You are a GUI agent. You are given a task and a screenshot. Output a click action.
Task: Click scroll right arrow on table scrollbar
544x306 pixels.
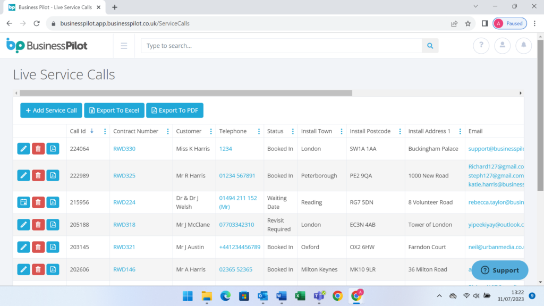521,93
